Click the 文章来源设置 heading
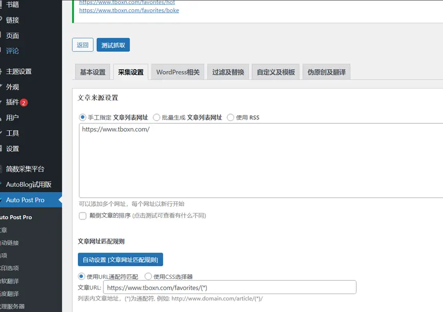443x312 pixels. point(98,98)
